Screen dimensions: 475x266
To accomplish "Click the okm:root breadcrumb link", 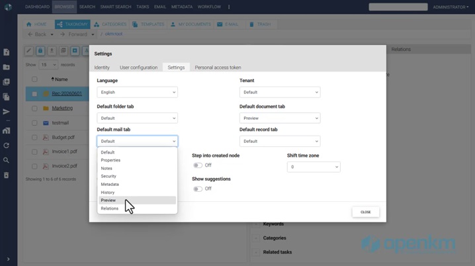I will (114, 34).
